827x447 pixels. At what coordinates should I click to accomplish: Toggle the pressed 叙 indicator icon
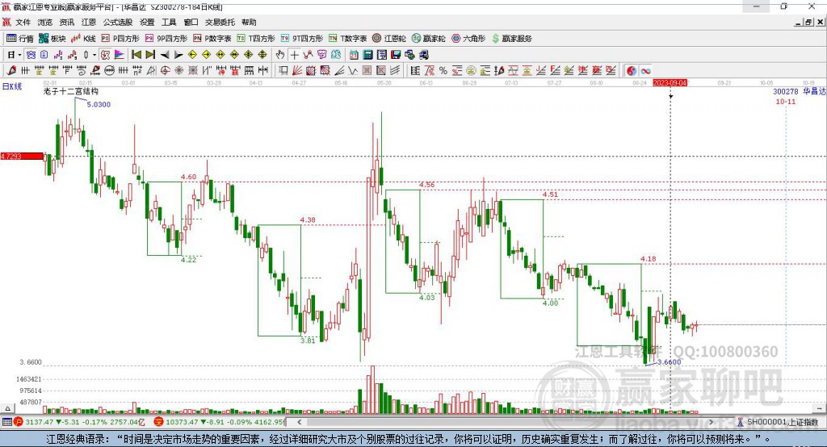106,55
